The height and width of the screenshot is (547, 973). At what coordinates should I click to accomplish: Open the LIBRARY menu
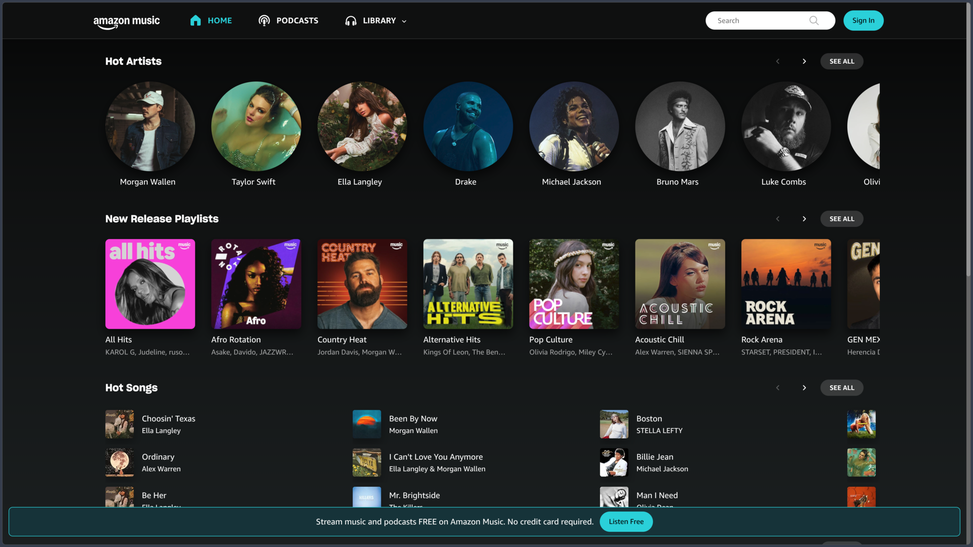(376, 21)
